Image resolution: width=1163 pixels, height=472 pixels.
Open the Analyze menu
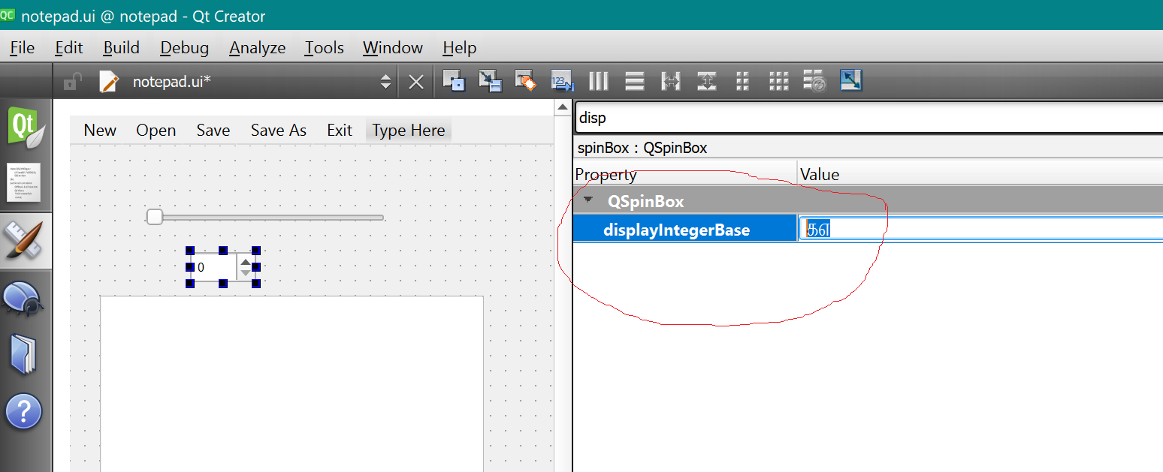click(258, 47)
